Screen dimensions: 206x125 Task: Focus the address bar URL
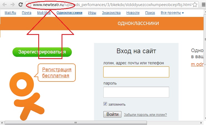point(112,5)
